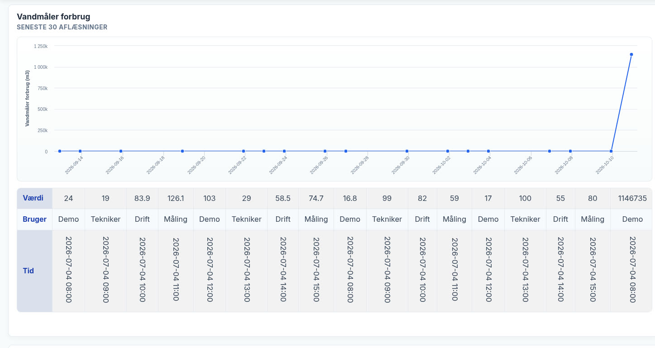Click the 1 000k y-axis label

[x=40, y=67]
